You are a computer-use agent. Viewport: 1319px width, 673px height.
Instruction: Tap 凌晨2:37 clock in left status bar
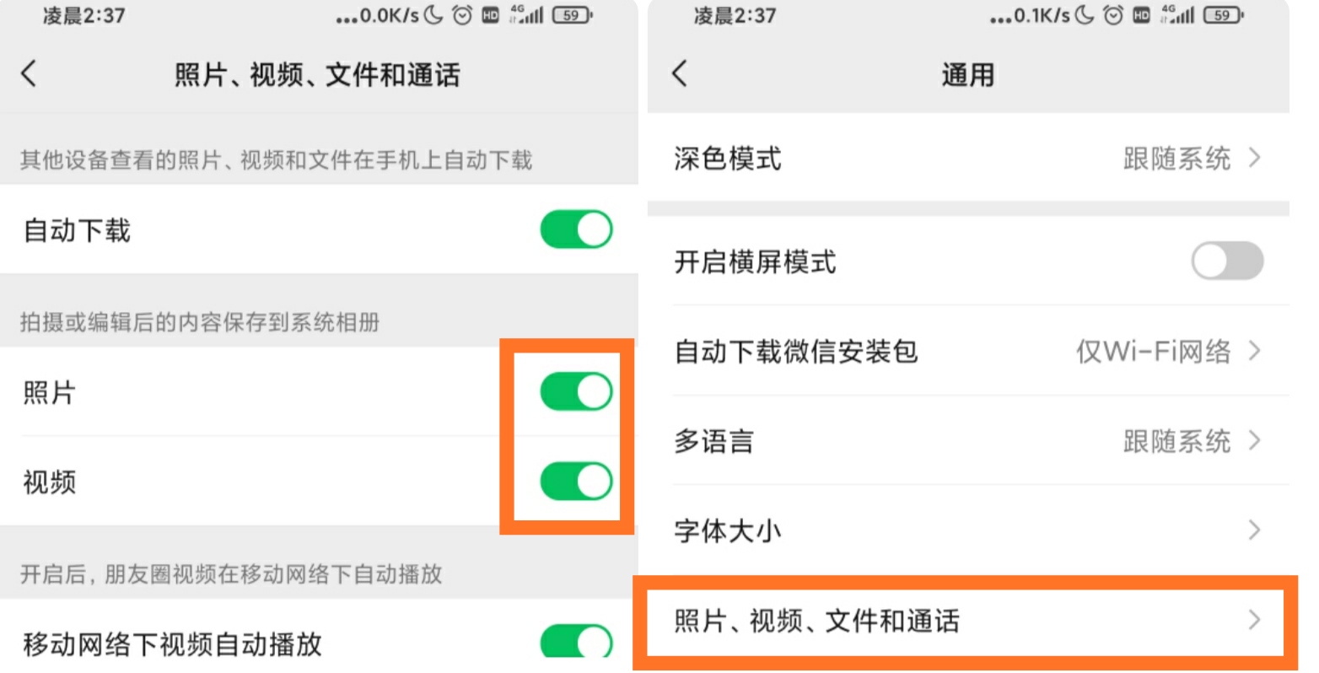(83, 15)
